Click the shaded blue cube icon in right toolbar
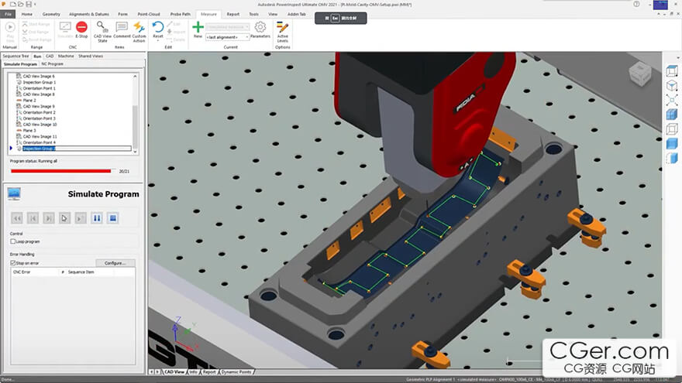Viewport: 682px width, 383px height. click(672, 115)
